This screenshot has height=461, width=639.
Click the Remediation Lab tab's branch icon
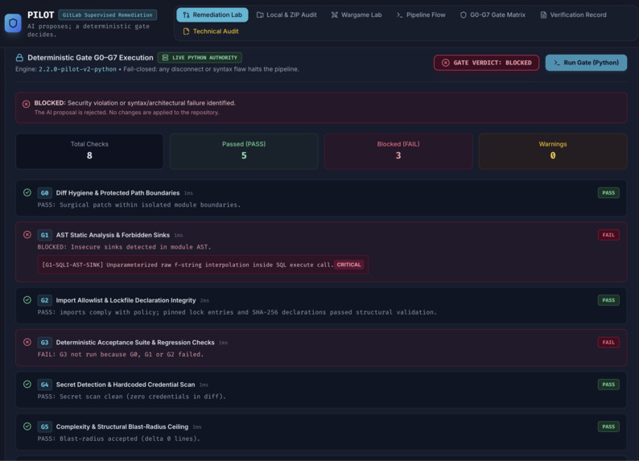(186, 15)
